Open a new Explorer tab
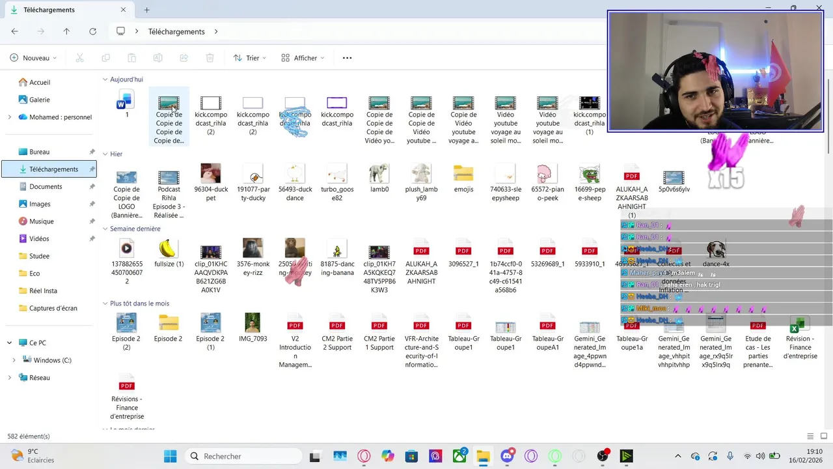 click(x=146, y=10)
